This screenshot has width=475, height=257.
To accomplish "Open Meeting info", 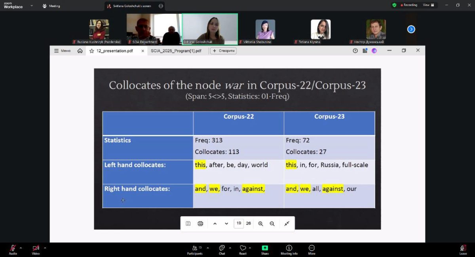I will (289, 248).
